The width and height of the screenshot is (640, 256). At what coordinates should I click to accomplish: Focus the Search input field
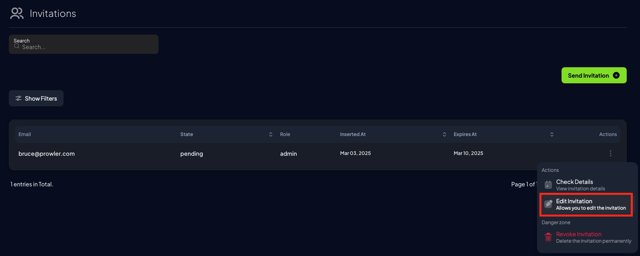tap(84, 44)
